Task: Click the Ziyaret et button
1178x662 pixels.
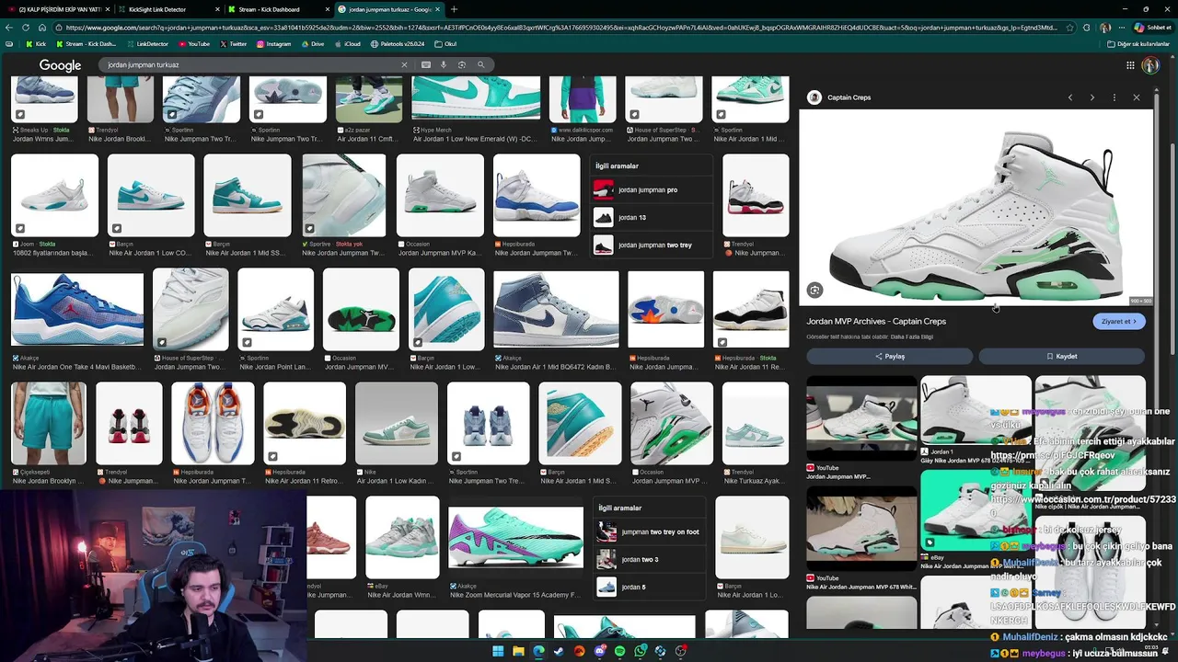Action: pos(1119,321)
